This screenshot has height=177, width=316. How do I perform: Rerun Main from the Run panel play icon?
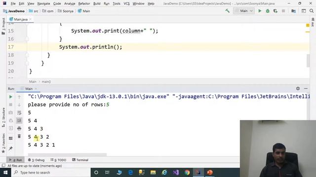11,97
